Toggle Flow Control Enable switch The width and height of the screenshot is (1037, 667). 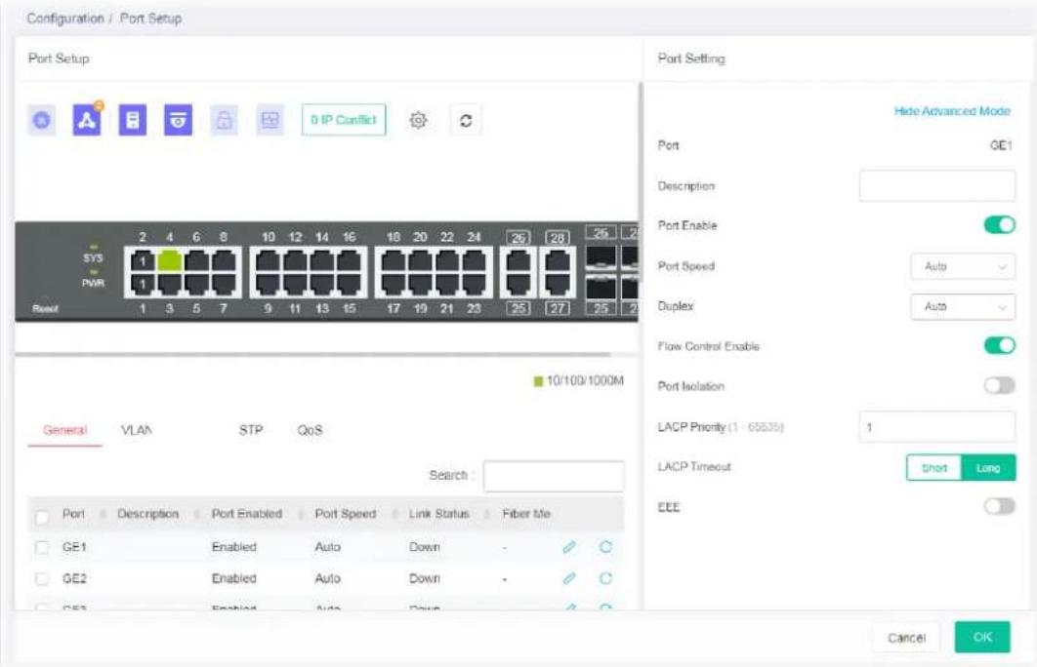click(999, 345)
